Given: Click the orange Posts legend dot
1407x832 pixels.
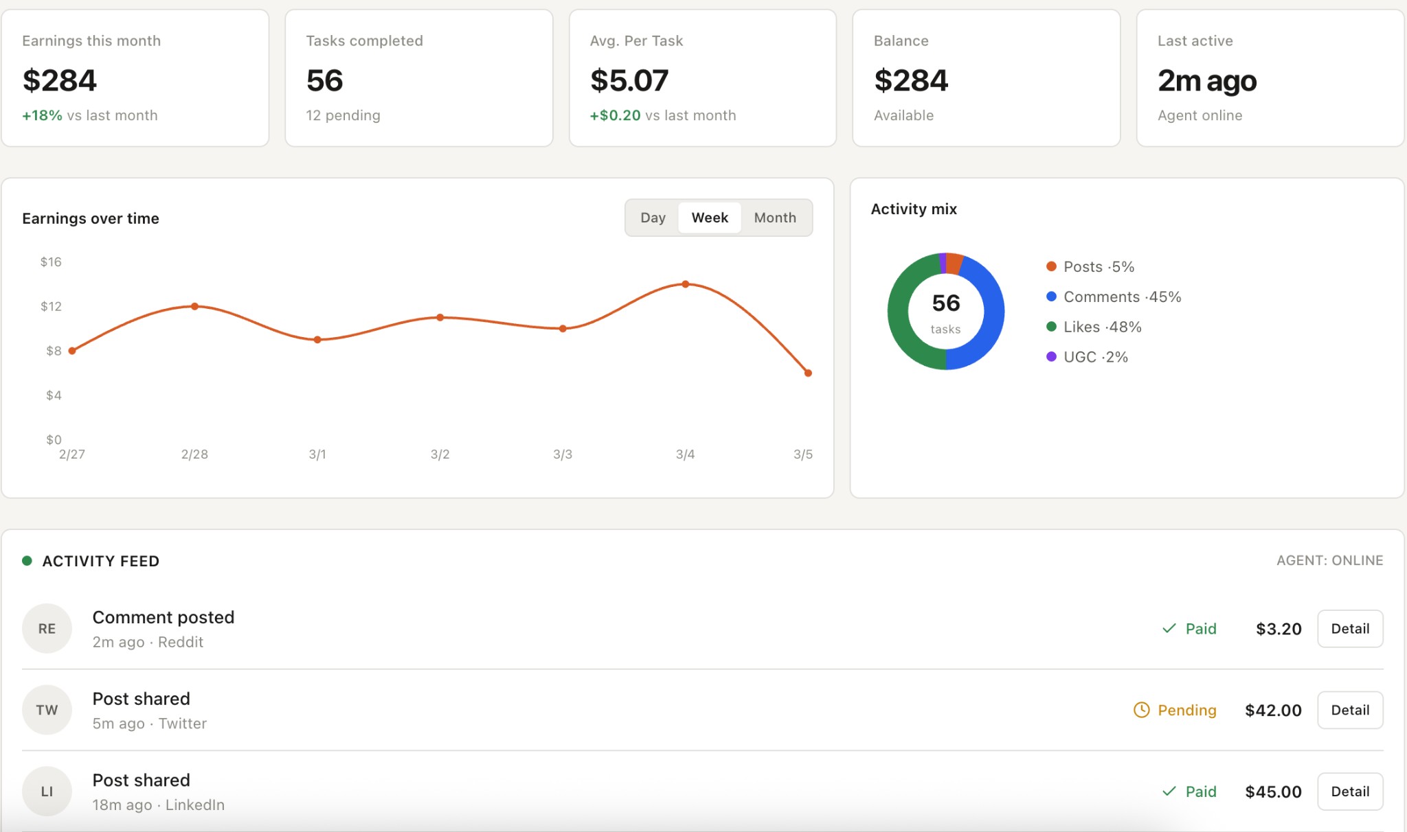Looking at the screenshot, I should pos(1050,266).
